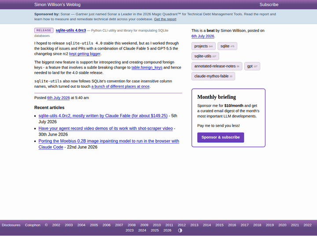Go to the 2017 archive
This screenshot has width=317, height=237.
244,225
